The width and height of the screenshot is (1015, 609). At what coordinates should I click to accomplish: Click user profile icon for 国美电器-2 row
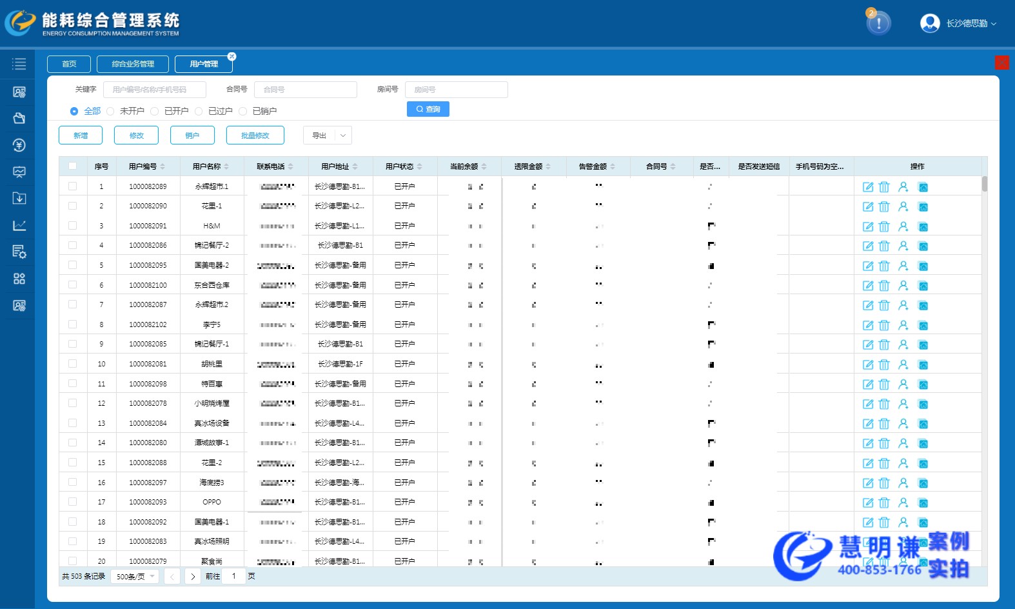pyautogui.click(x=903, y=266)
